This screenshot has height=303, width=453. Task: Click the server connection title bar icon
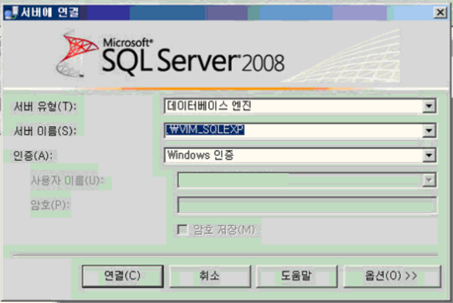[x=11, y=13]
